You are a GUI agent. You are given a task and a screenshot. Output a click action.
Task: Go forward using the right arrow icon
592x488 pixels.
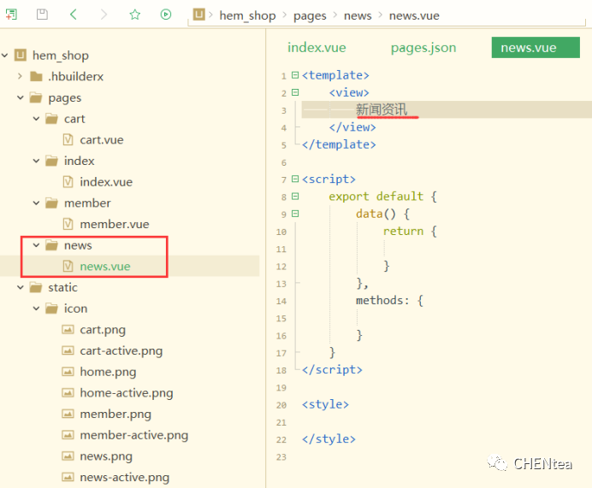click(104, 15)
